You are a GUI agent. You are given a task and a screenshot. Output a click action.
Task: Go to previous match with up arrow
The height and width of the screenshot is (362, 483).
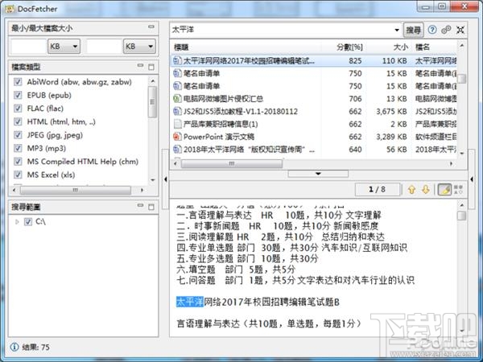[x=411, y=190]
